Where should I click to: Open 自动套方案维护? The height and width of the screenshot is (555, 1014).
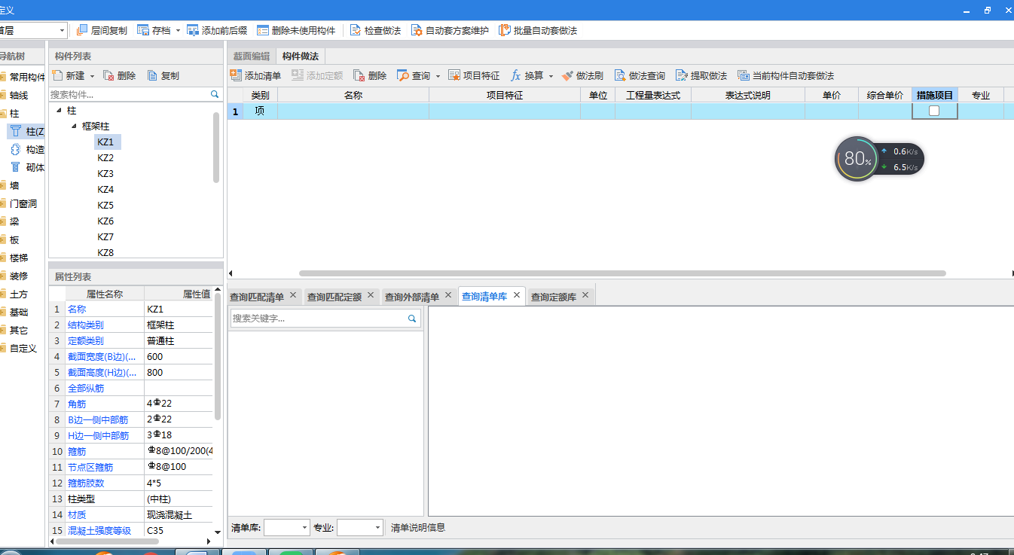pyautogui.click(x=450, y=30)
